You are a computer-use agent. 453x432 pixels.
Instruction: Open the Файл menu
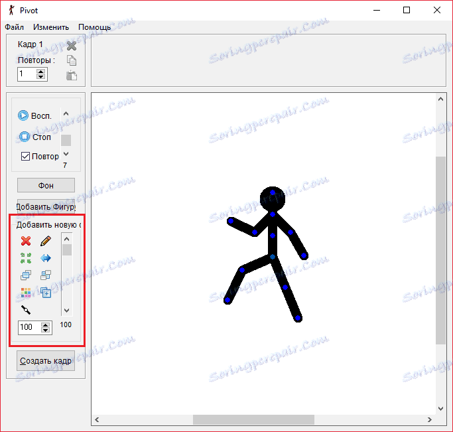(14, 27)
